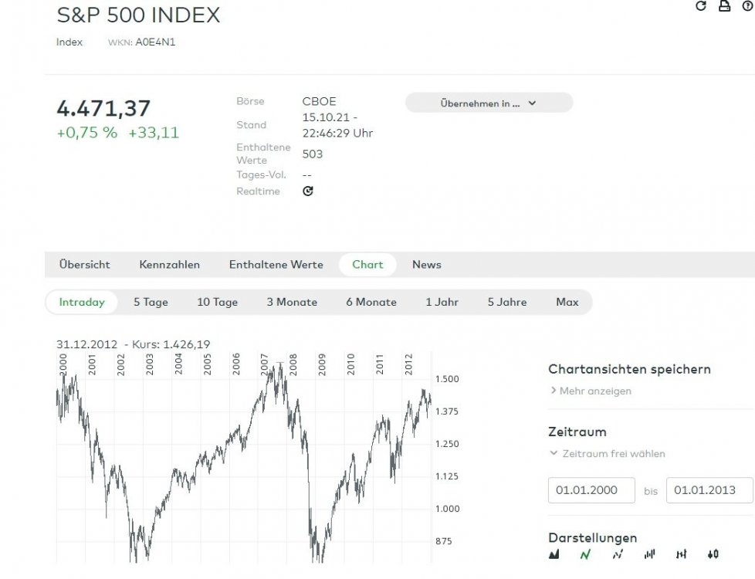Viewport: 755px width, 579px height.
Task: Click the Realtime refresh icon
Action: click(x=308, y=191)
